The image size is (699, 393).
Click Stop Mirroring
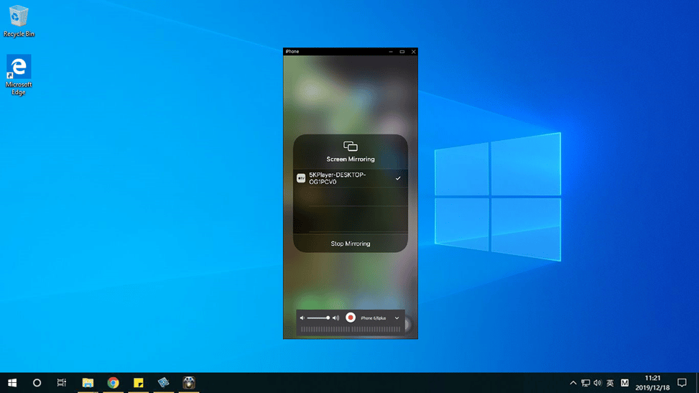[x=351, y=244]
